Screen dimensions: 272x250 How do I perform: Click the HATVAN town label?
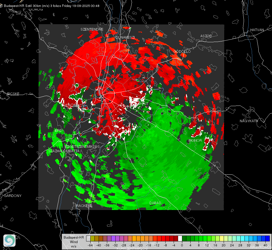[x=257, y=30]
